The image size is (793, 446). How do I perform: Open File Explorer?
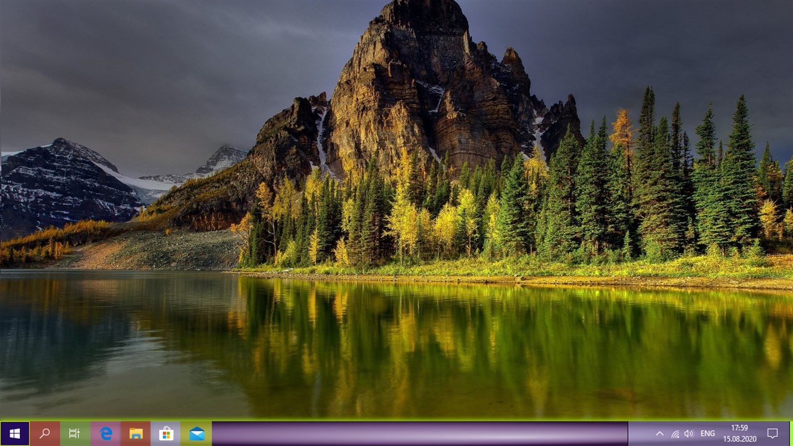pos(135,433)
